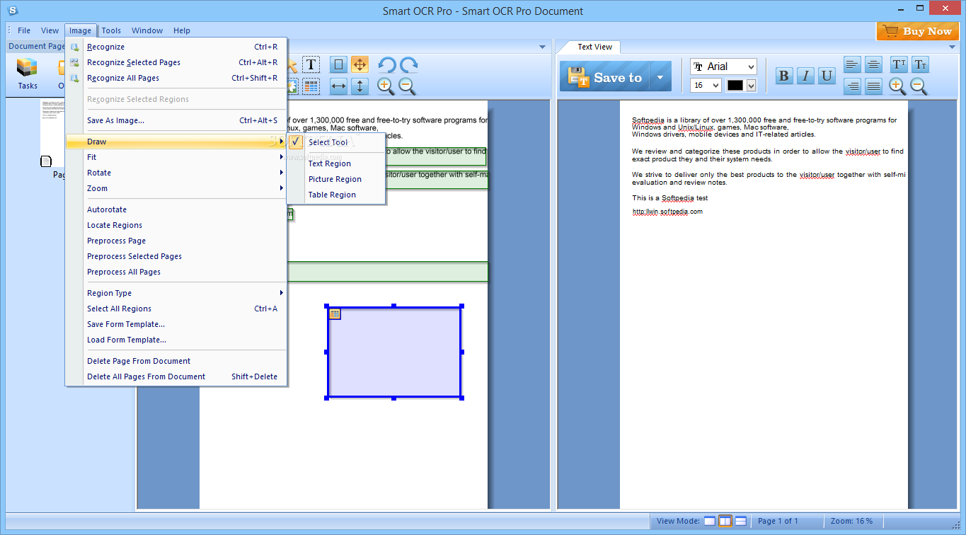This screenshot has width=966, height=535.
Task: Select Picture Region from Draw submenu
Action: pyautogui.click(x=336, y=179)
